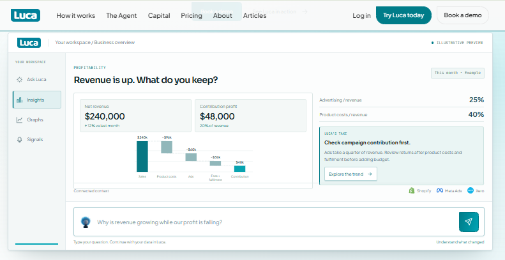The width and height of the screenshot is (505, 260).
Task: Click Connected context label
Action: click(91, 191)
